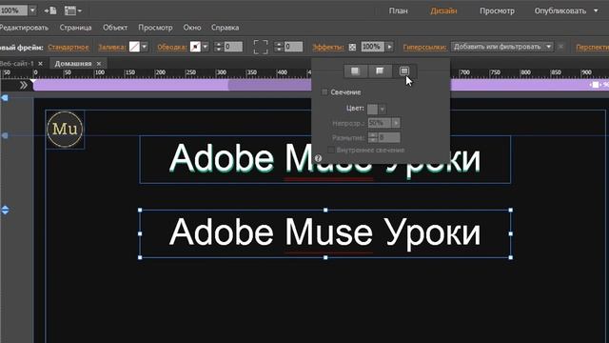609x343 pixels.
Task: Open the Shadow effect tab in the effects popup
Action: (355, 71)
